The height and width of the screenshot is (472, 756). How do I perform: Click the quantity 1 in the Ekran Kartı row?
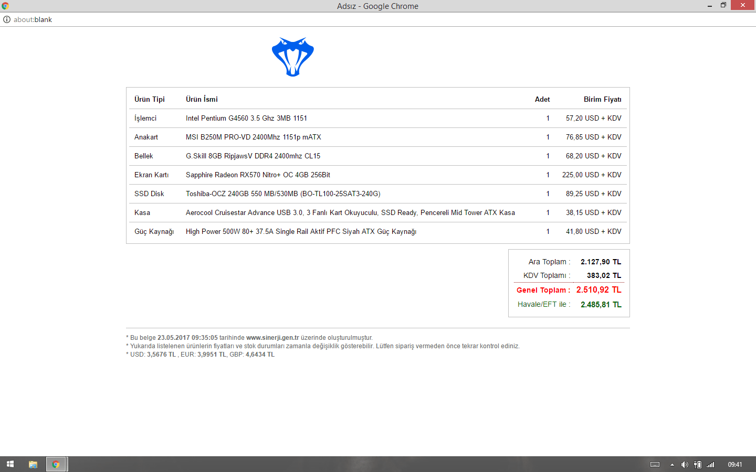(x=548, y=175)
